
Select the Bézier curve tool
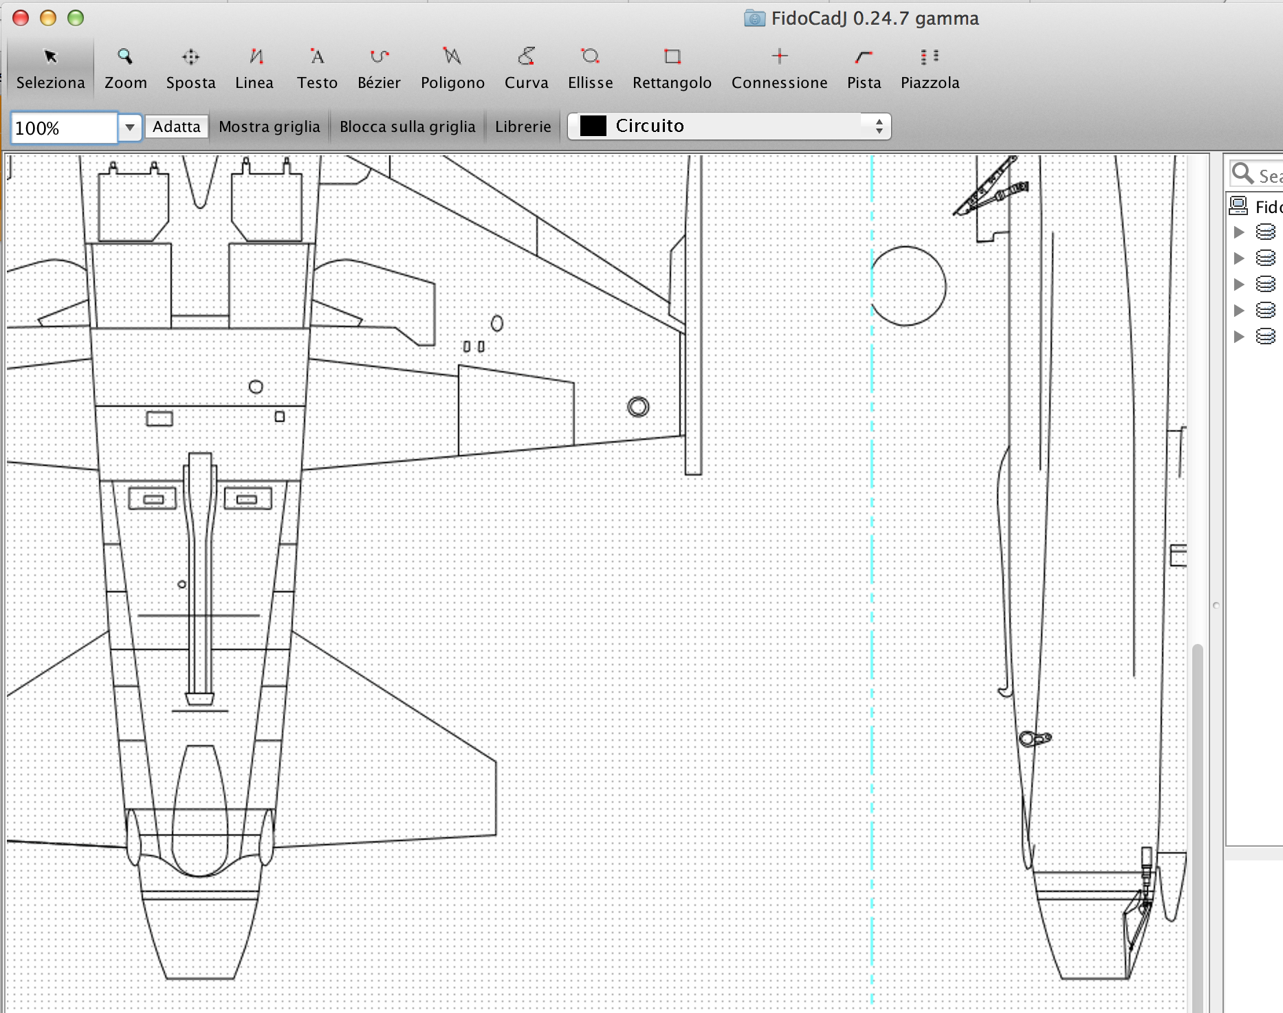379,68
